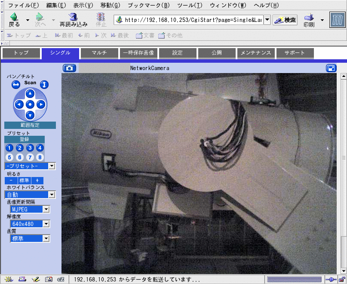Start horizontal pan scan
The width and height of the screenshot is (347, 284).
16,85
